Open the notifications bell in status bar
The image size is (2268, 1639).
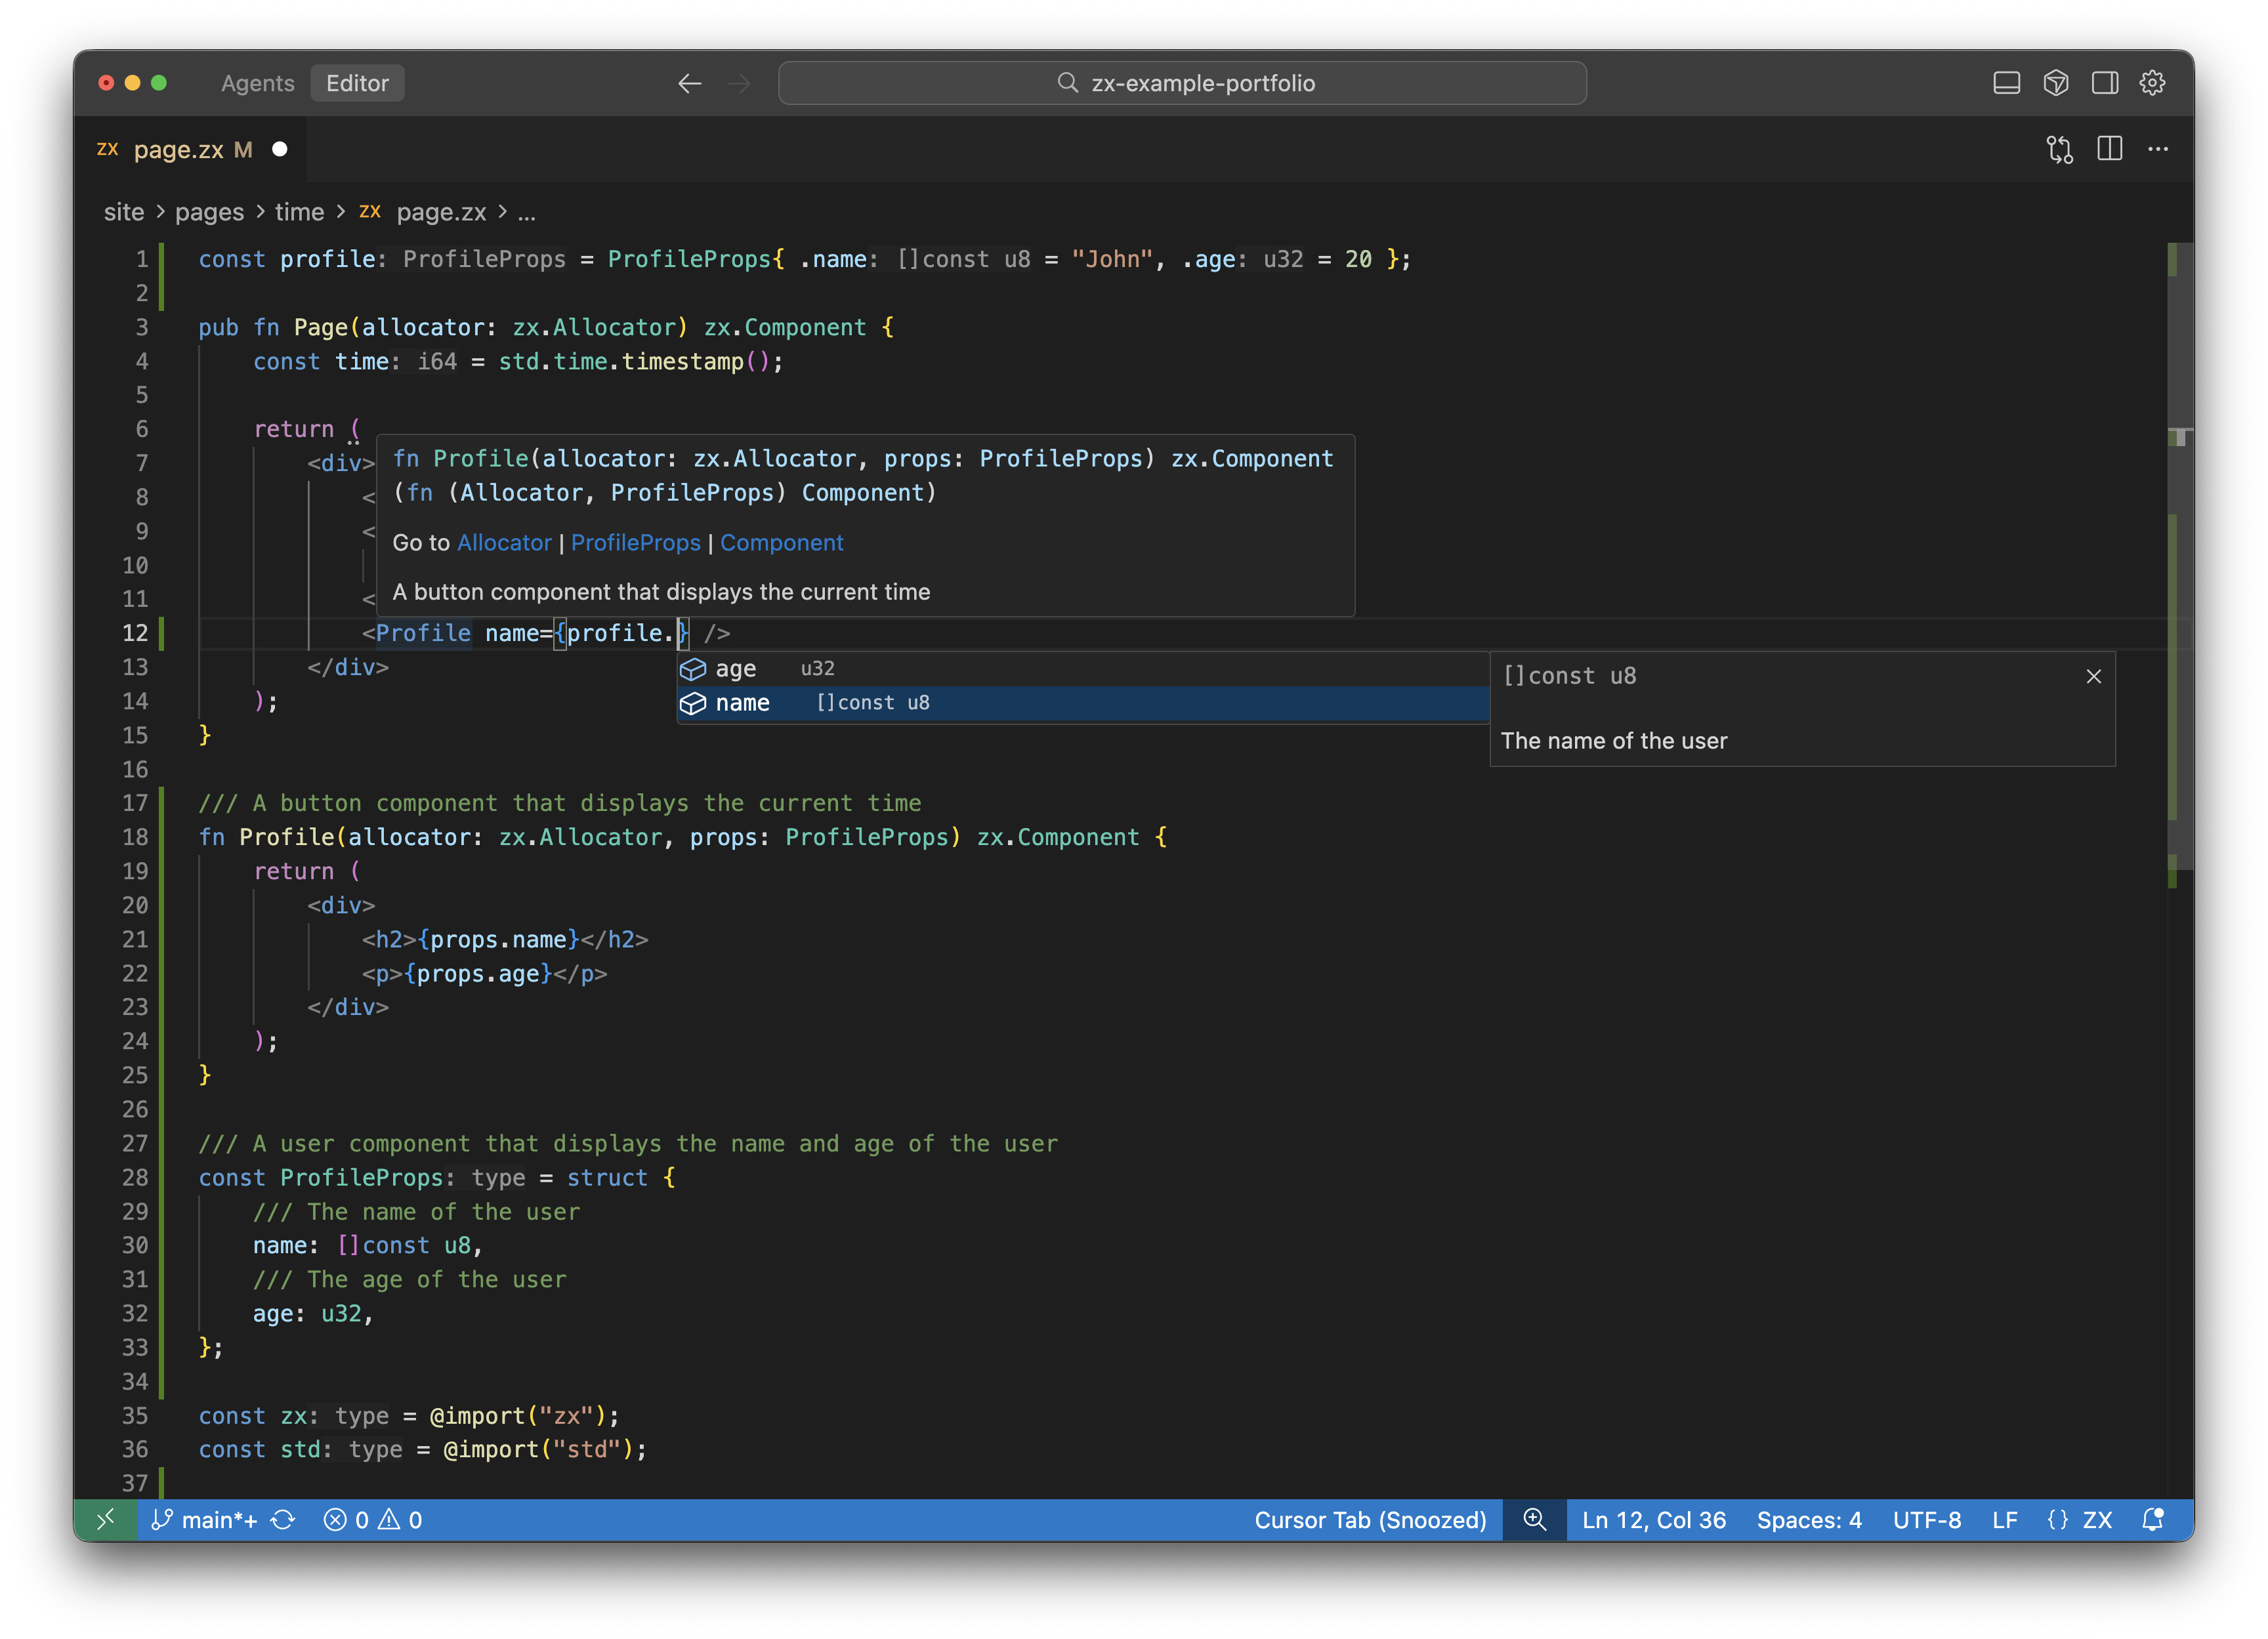pos(2152,1519)
